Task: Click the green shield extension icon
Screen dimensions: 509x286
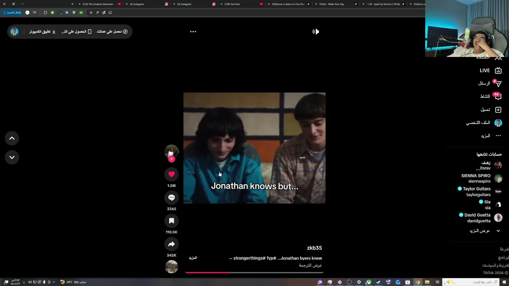Action: point(74,12)
